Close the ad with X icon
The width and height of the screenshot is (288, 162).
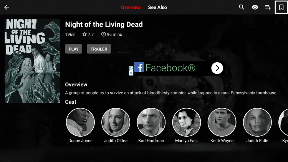(131, 73)
